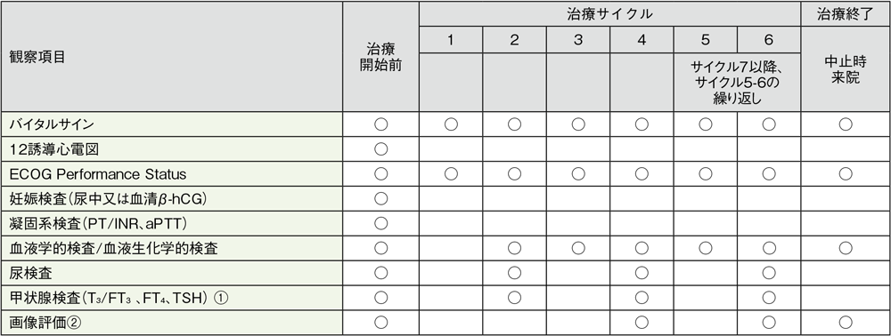Select the サイクル7以降 repeat note cell
The width and height of the screenshot is (891, 336).
737,83
